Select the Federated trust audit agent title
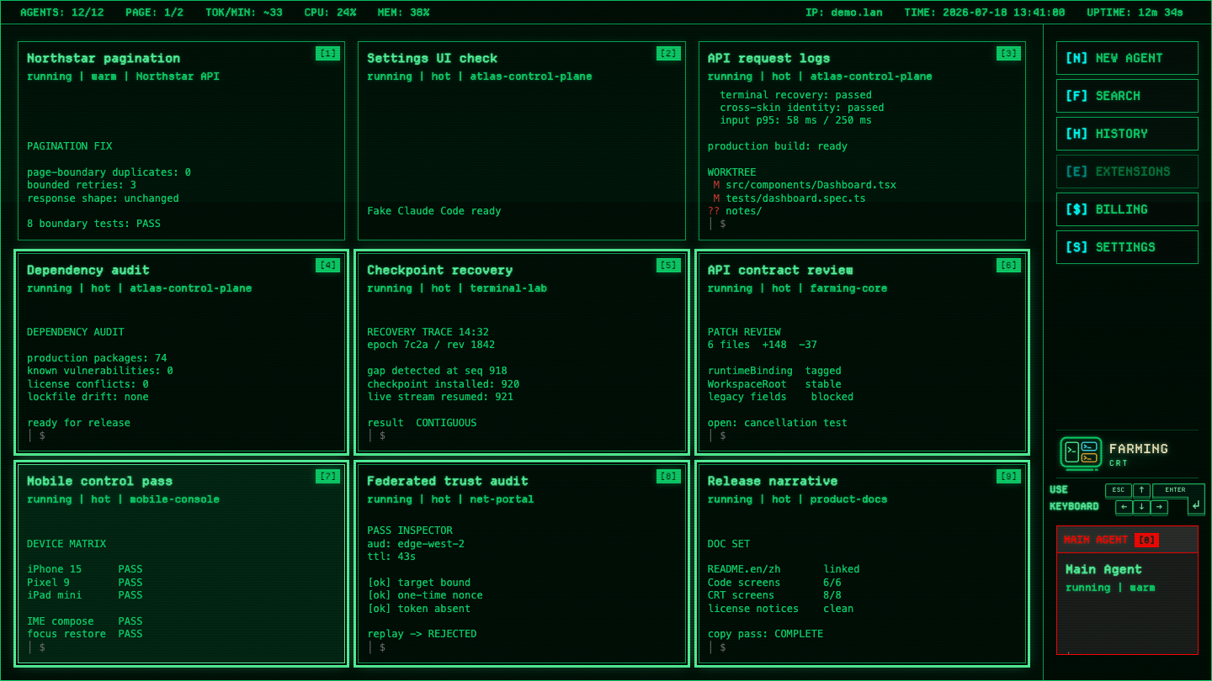The width and height of the screenshot is (1212, 681). point(448,481)
